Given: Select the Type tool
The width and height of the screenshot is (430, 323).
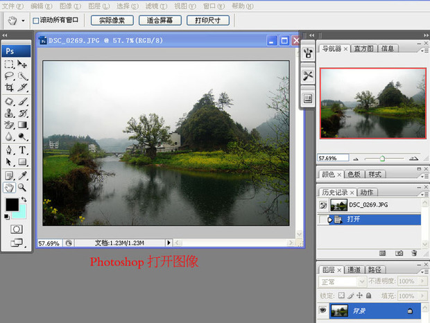Looking at the screenshot, I should [22, 150].
